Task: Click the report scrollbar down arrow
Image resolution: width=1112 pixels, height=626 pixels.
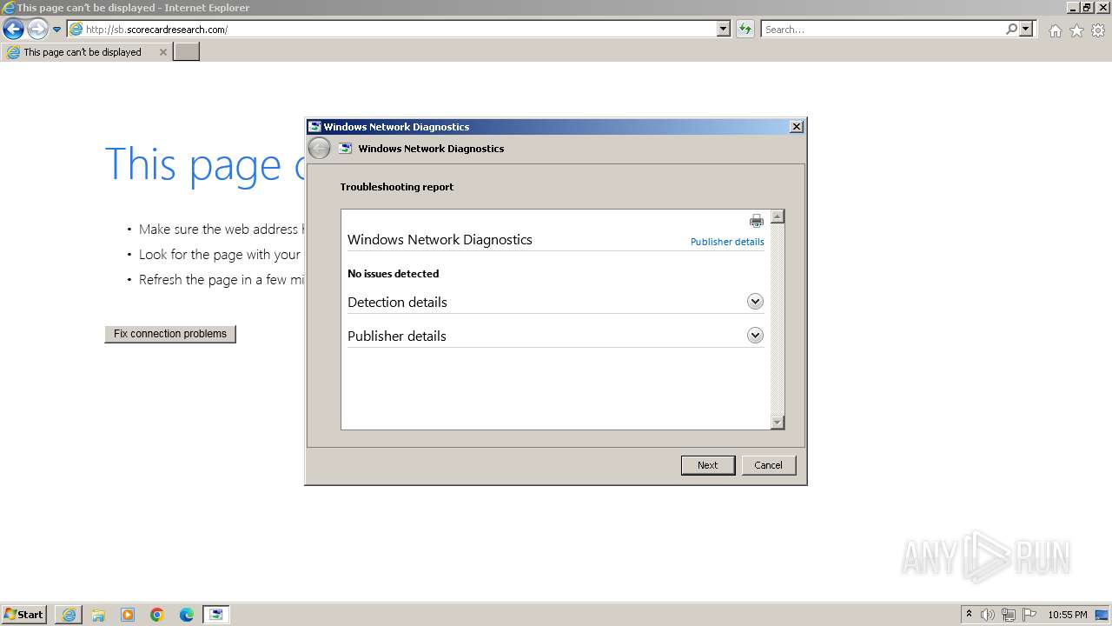Action: [x=778, y=423]
